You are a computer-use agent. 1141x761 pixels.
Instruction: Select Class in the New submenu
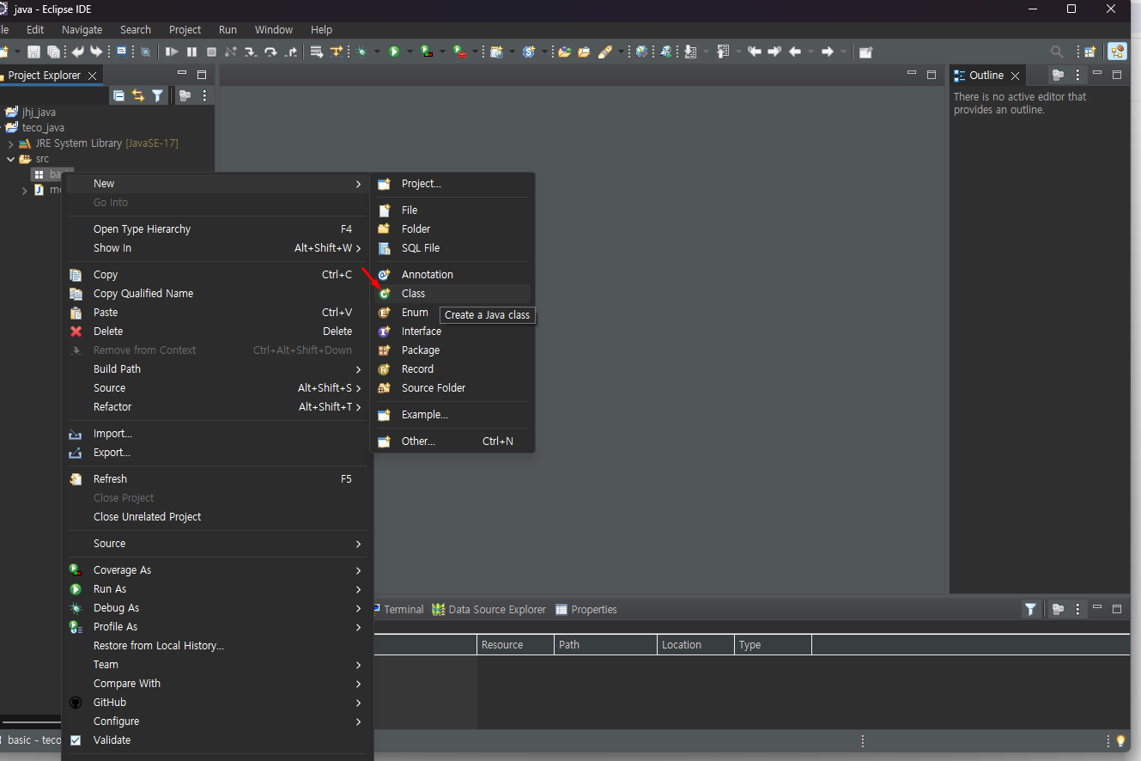click(452, 294)
